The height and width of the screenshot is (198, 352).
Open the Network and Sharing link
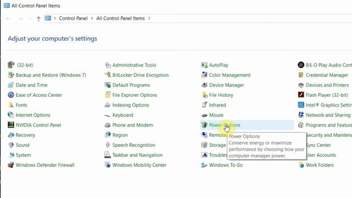point(328,115)
